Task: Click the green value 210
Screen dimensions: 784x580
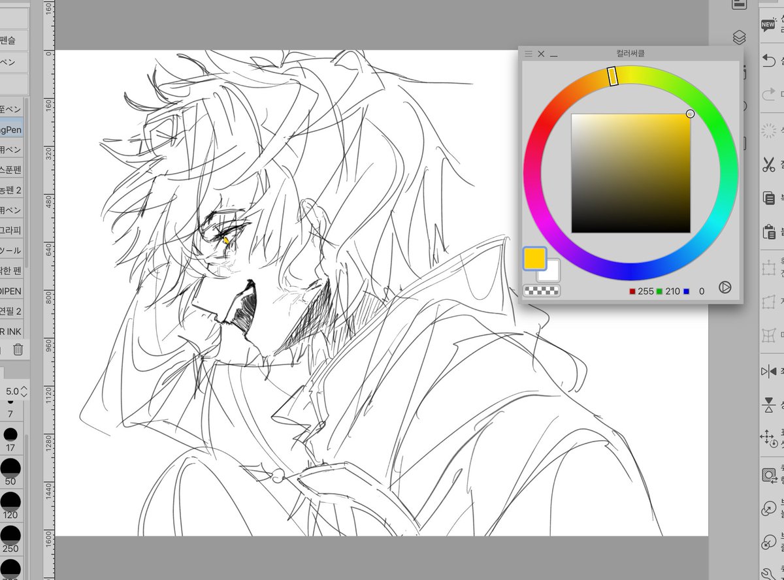Action: (672, 291)
